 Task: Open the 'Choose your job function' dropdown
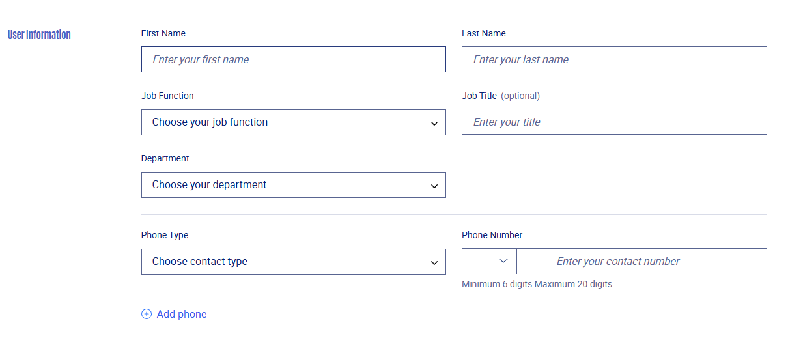294,122
